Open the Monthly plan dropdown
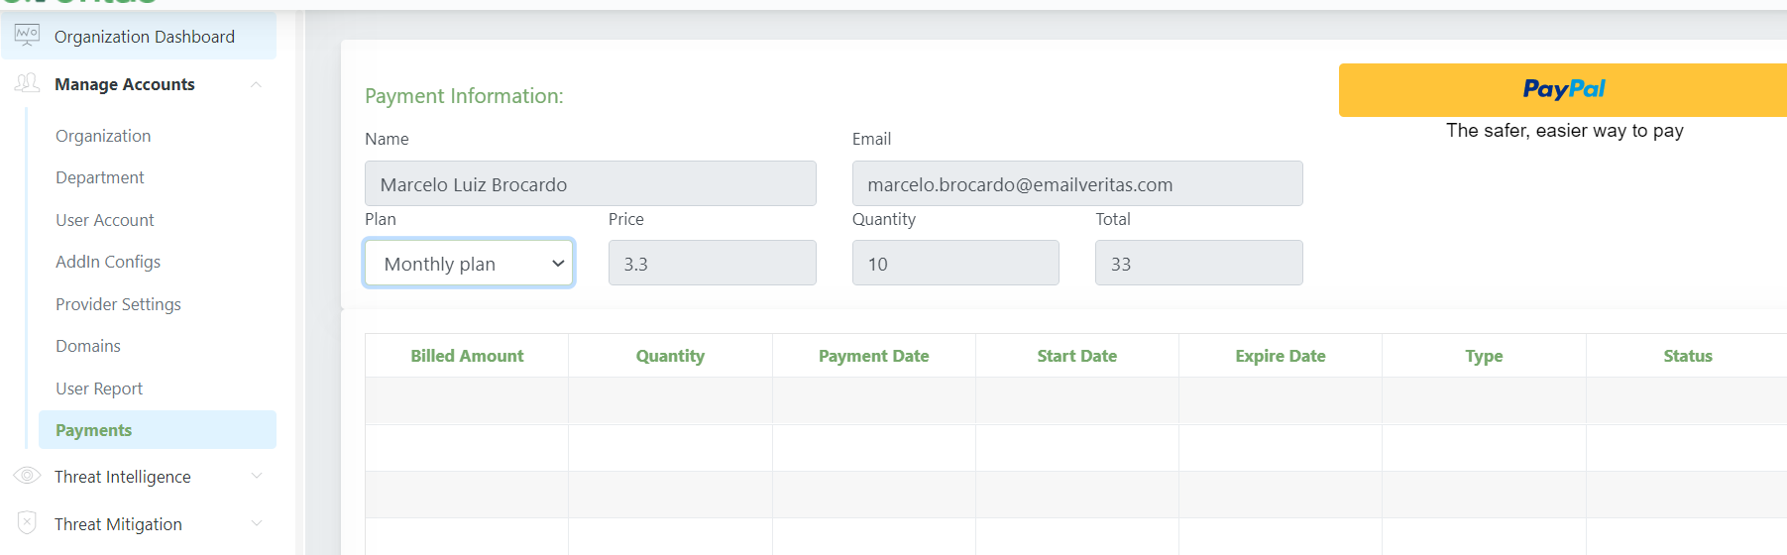 [x=469, y=264]
